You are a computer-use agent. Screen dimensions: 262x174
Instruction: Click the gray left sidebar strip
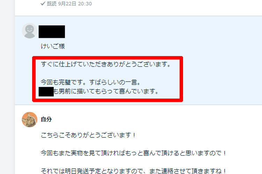click(7, 87)
